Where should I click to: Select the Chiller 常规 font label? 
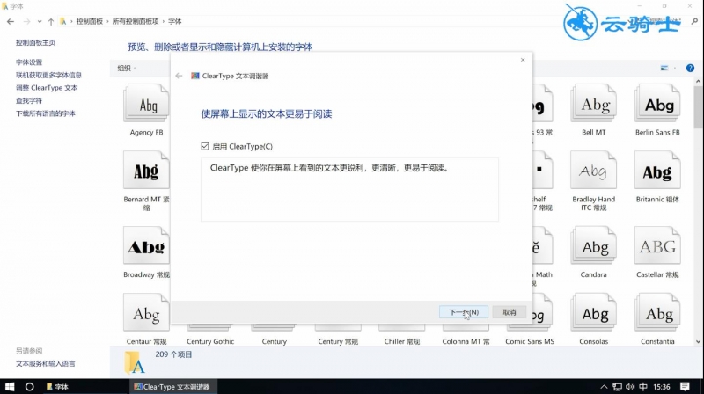tap(402, 341)
